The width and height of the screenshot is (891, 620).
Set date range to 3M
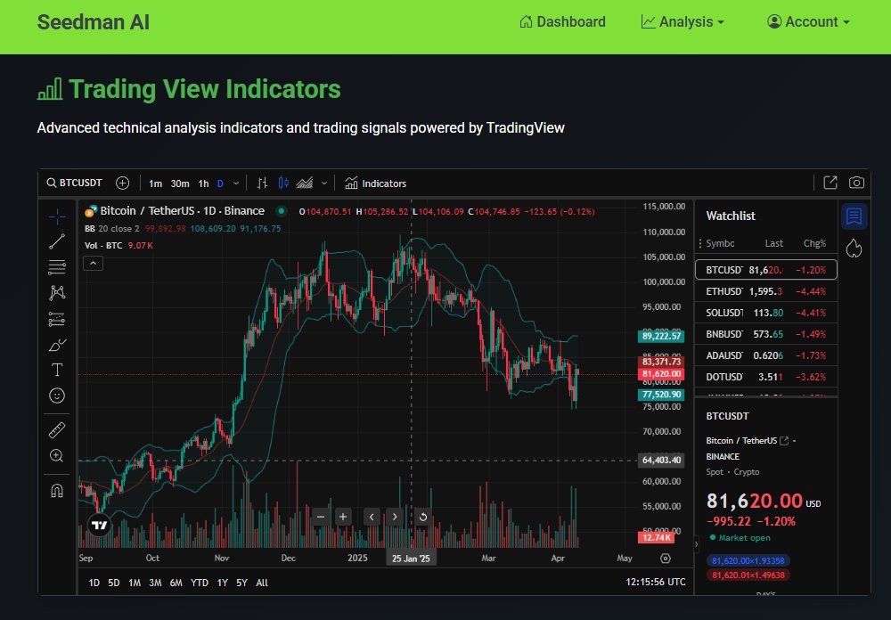[x=155, y=583]
